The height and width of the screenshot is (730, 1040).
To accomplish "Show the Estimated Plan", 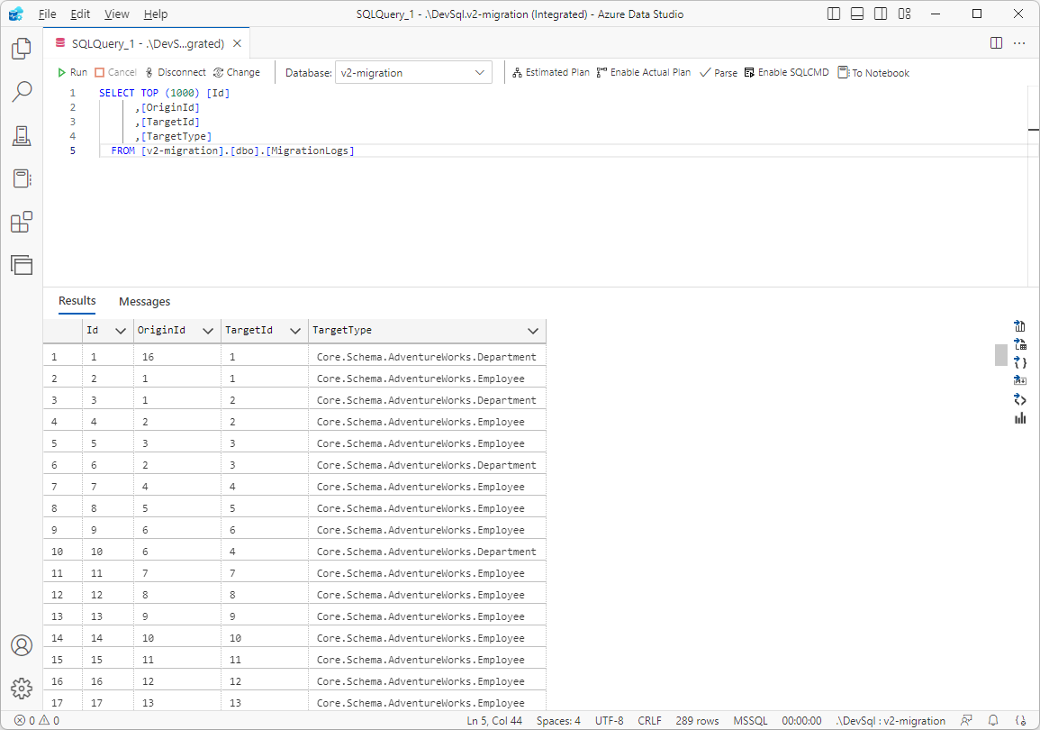I will click(550, 72).
